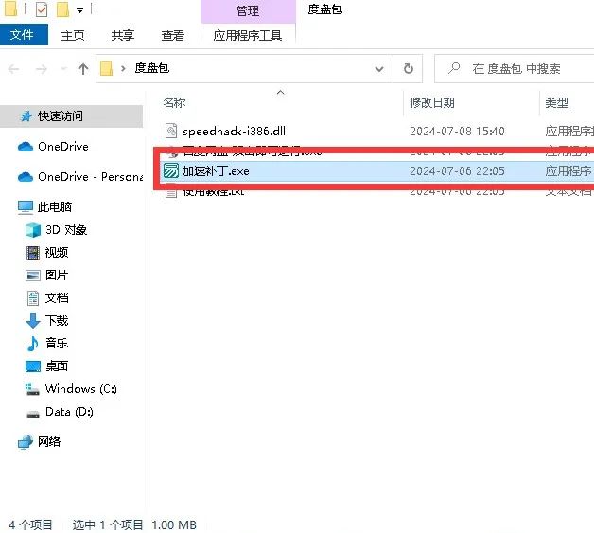594x533 pixels.
Task: Refresh the current folder
Action: click(408, 68)
